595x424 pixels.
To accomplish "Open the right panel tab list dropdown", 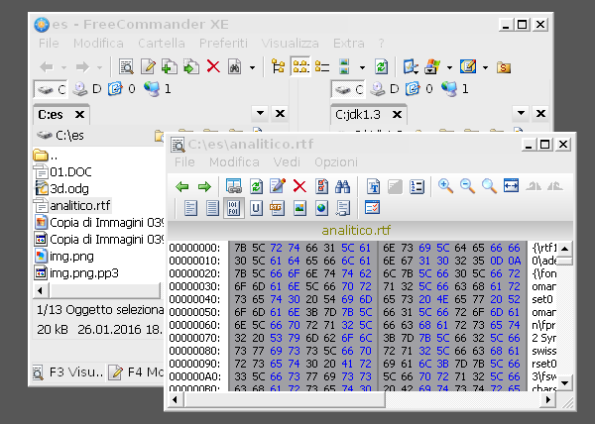I will pos(521,113).
